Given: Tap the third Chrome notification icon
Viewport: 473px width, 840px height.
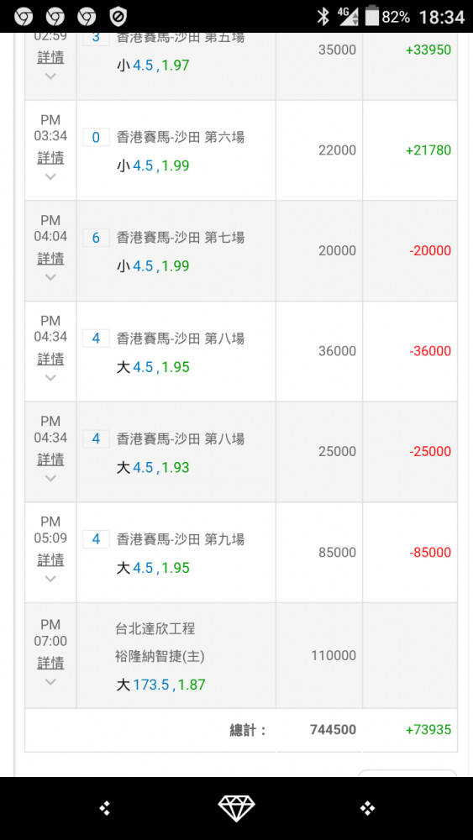Looking at the screenshot, I should click(87, 17).
